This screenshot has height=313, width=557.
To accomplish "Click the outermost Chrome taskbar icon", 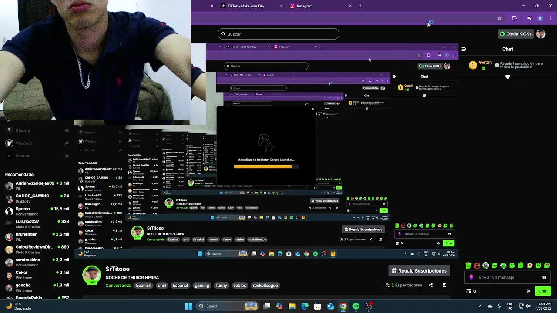I will coord(343,306).
